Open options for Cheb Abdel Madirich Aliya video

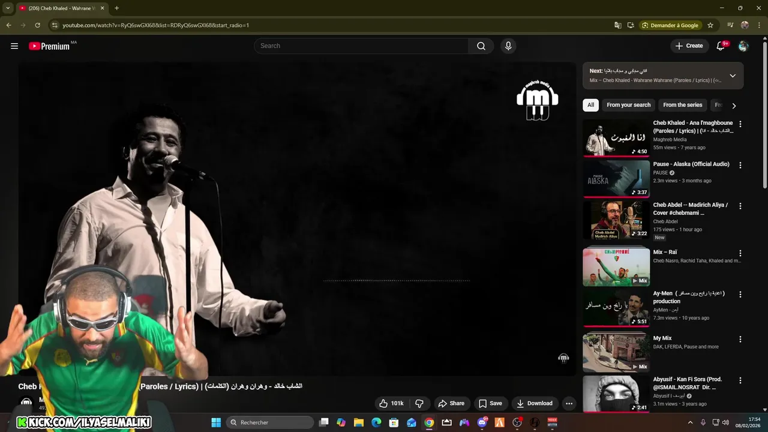(740, 206)
